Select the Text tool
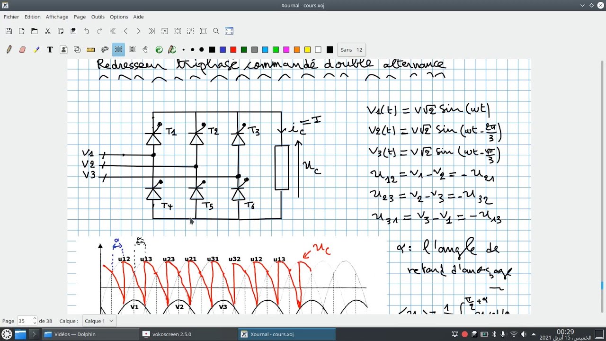 pyautogui.click(x=50, y=50)
